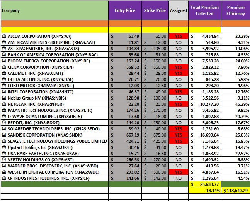Click the stock icon beside USA RARE EARTH
Screen dimensions: 250x201
click(x=4, y=154)
